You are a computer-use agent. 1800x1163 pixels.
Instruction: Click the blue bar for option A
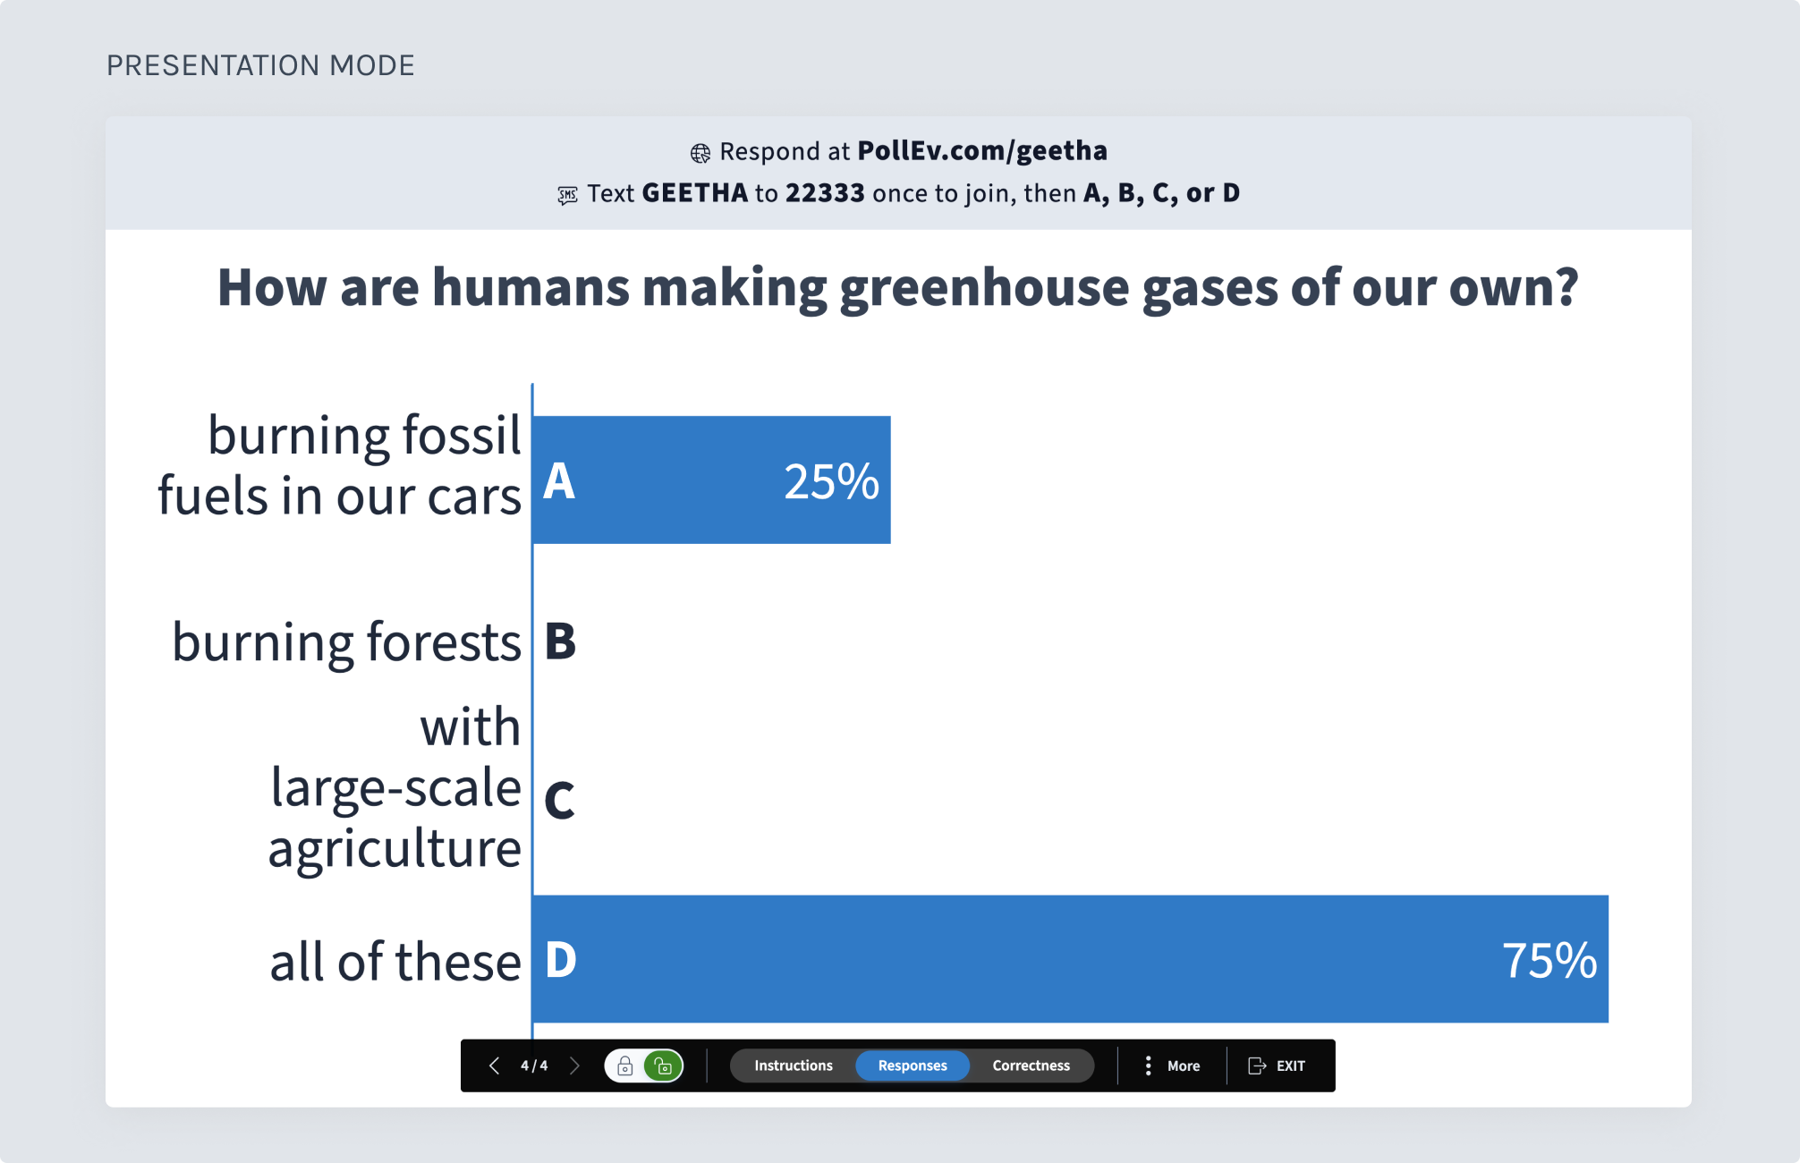(x=712, y=480)
